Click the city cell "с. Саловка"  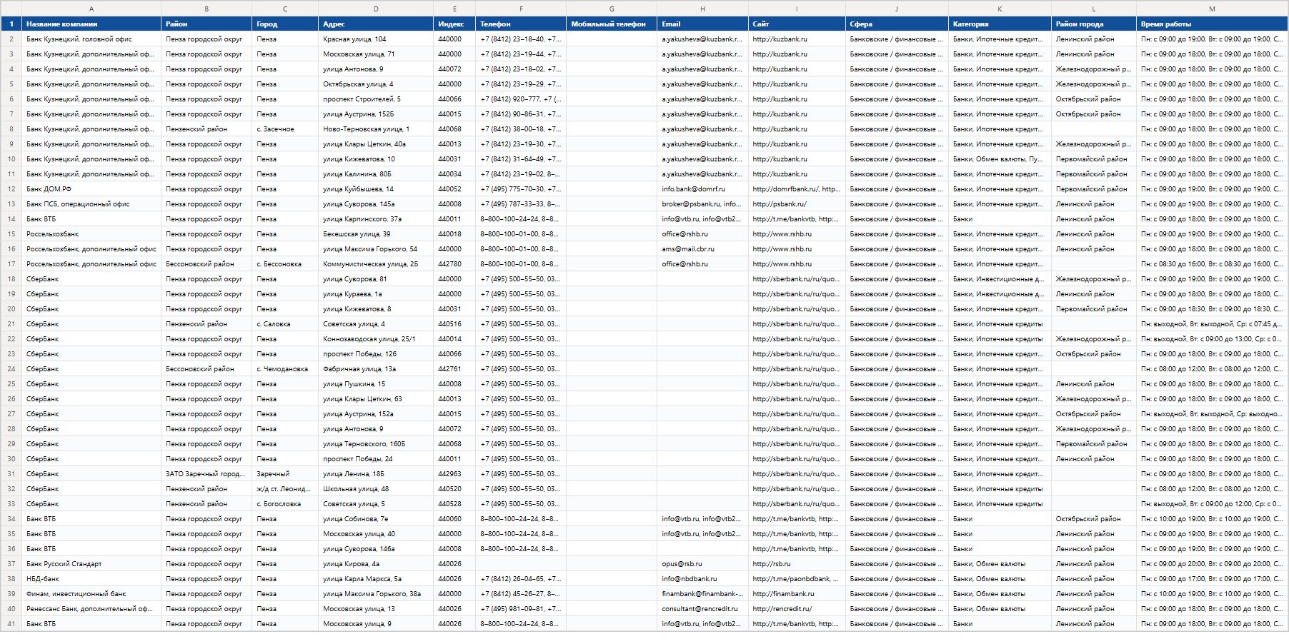click(x=285, y=324)
